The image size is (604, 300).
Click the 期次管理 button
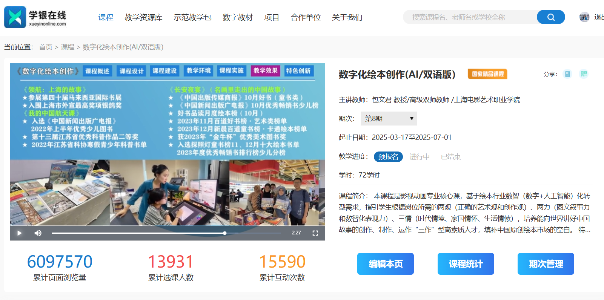pos(546,264)
